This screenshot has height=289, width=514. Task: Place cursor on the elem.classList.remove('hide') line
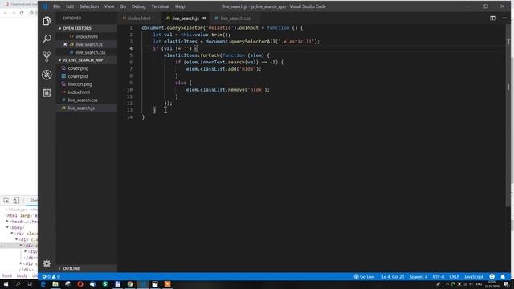tap(227, 89)
